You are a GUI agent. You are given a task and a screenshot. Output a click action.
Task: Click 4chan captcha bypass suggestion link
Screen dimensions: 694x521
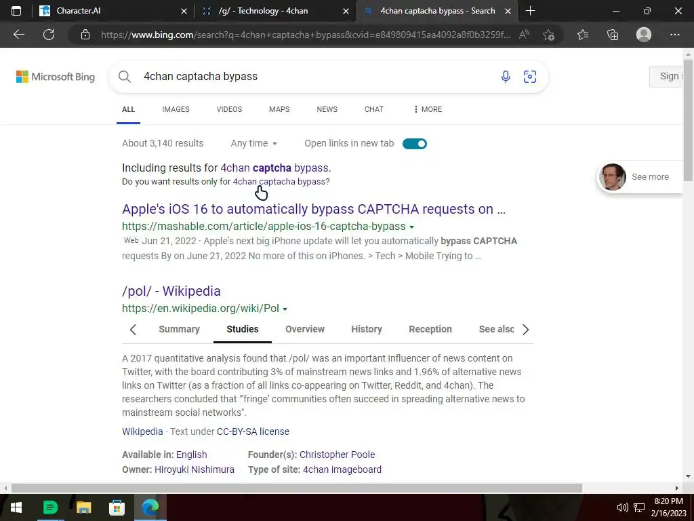click(275, 168)
